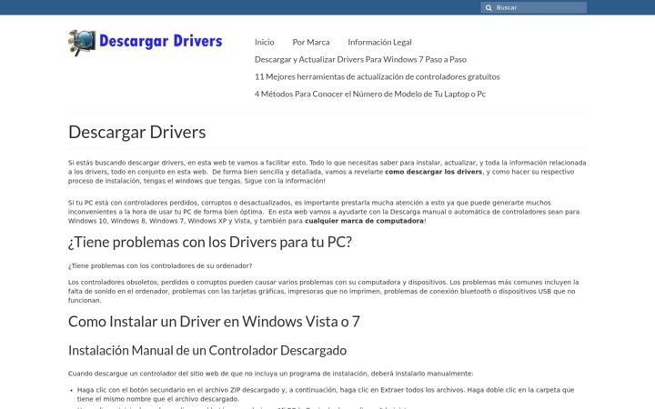Click bold text 'como descargar los drivers'
The height and width of the screenshot is (409, 655).
(433, 172)
